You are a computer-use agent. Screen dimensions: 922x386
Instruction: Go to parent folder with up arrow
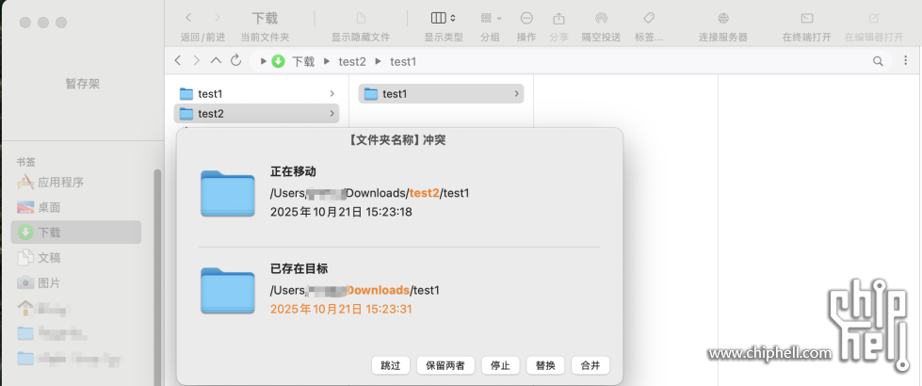216,60
